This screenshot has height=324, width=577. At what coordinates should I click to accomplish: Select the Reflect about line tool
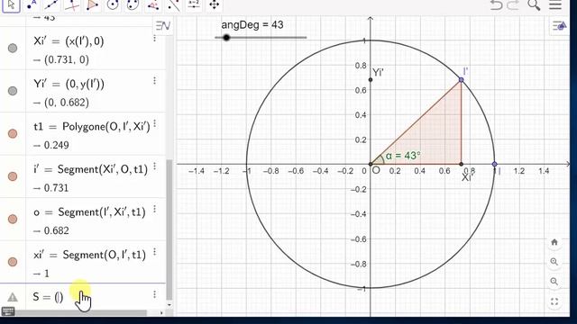pos(173,5)
